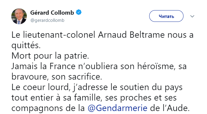This screenshot has height=114, width=207.
Task: Click the word 'proches' in the tweet
Action: click(x=136, y=98)
